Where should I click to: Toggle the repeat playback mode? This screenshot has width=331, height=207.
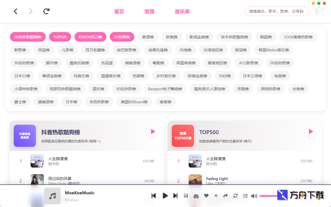tap(235, 196)
